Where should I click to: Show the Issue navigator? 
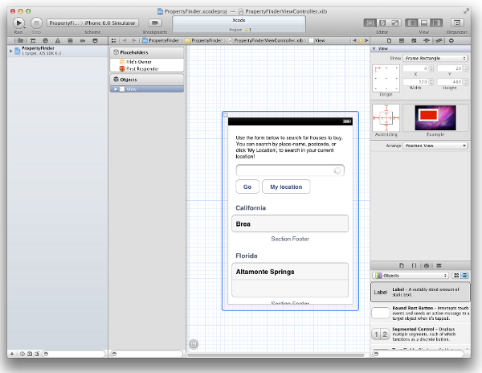coord(58,40)
